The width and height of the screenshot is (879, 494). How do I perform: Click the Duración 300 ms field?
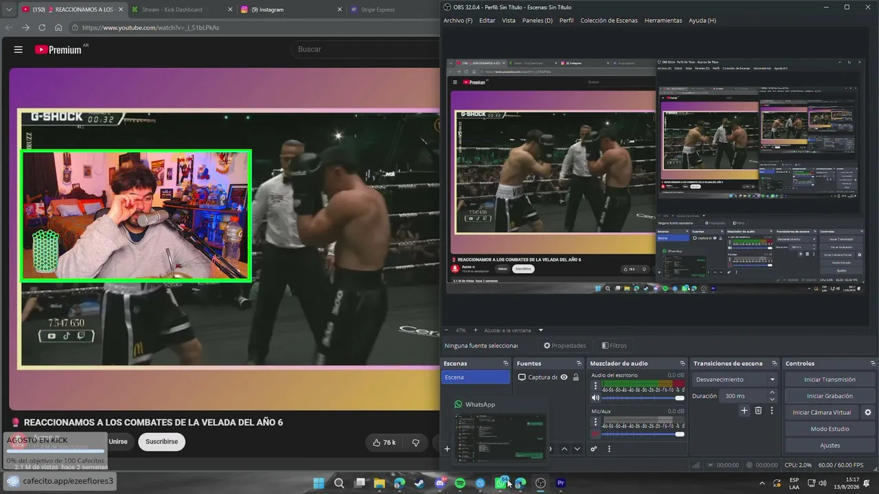pos(744,396)
